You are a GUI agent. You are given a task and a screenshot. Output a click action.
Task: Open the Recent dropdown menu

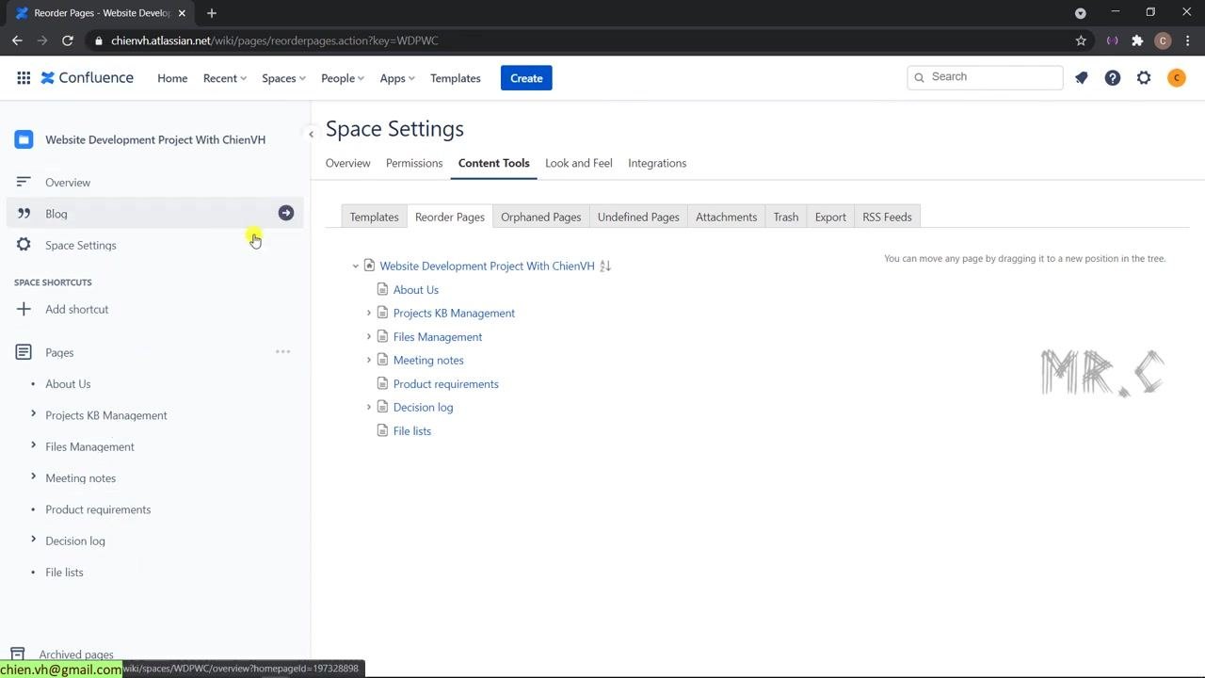coord(225,78)
